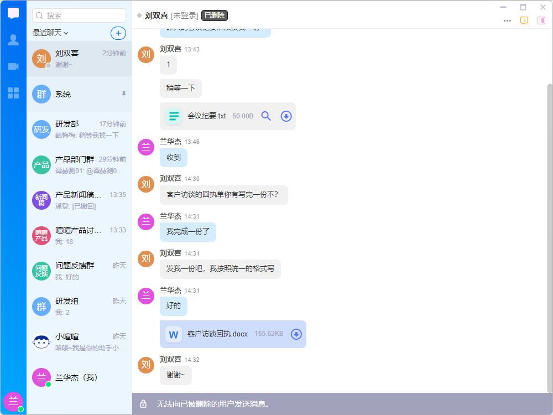This screenshot has height=415, width=553.
Task: Open the contacts icon in left sidebar
Action: (x=13, y=40)
